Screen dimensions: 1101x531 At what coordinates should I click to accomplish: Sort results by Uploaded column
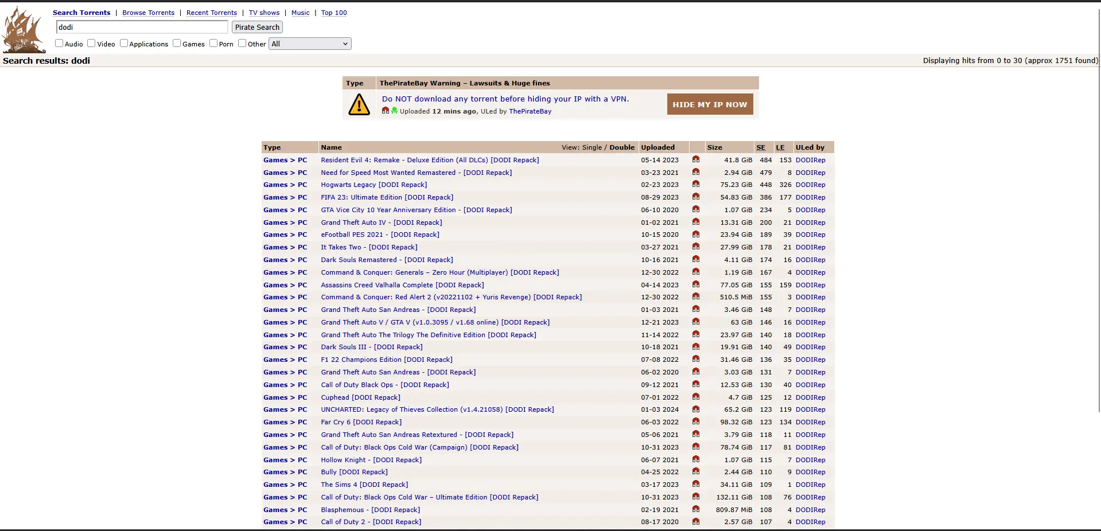click(658, 147)
